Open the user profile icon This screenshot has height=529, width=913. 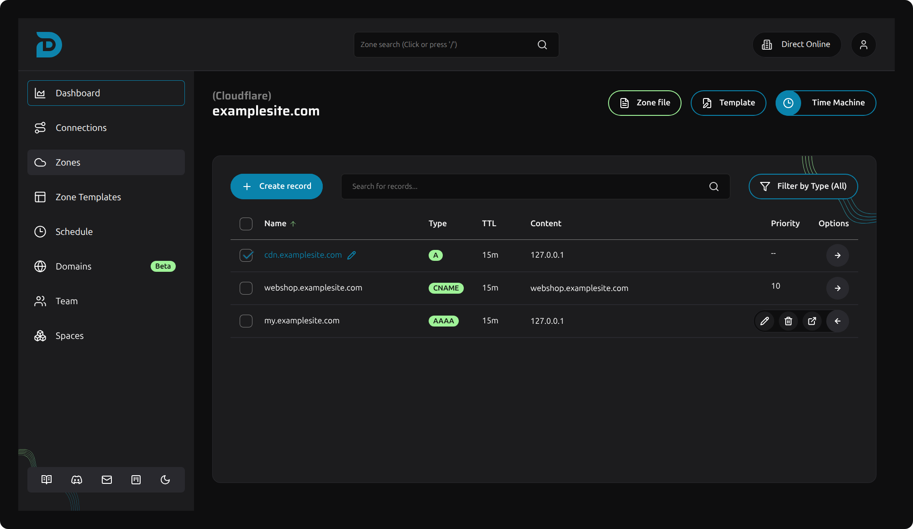point(863,45)
